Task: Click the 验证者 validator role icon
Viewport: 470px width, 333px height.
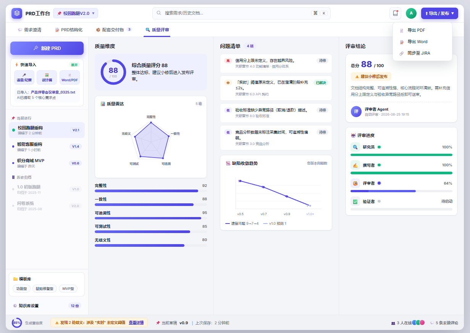Action: 355,201
